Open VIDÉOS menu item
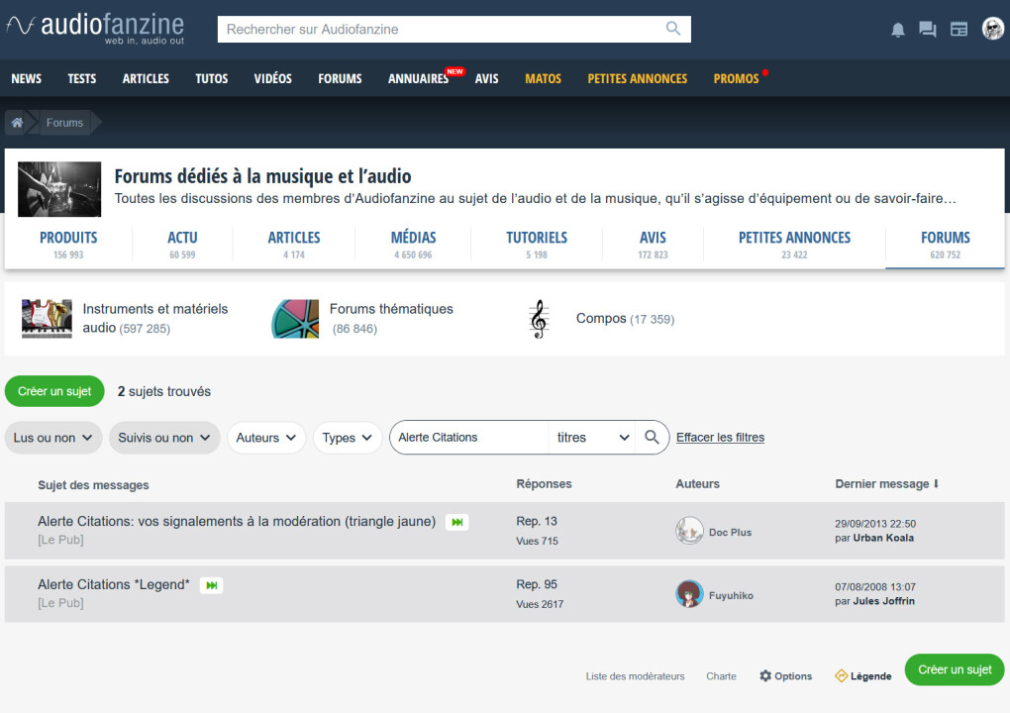 coord(273,78)
